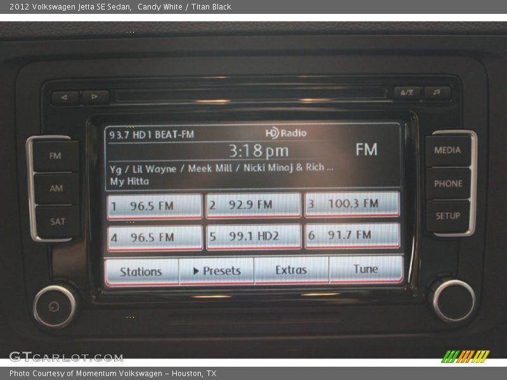The height and width of the screenshot is (380, 507).
Task: Switch to the MEDIA source
Action: click(x=449, y=150)
